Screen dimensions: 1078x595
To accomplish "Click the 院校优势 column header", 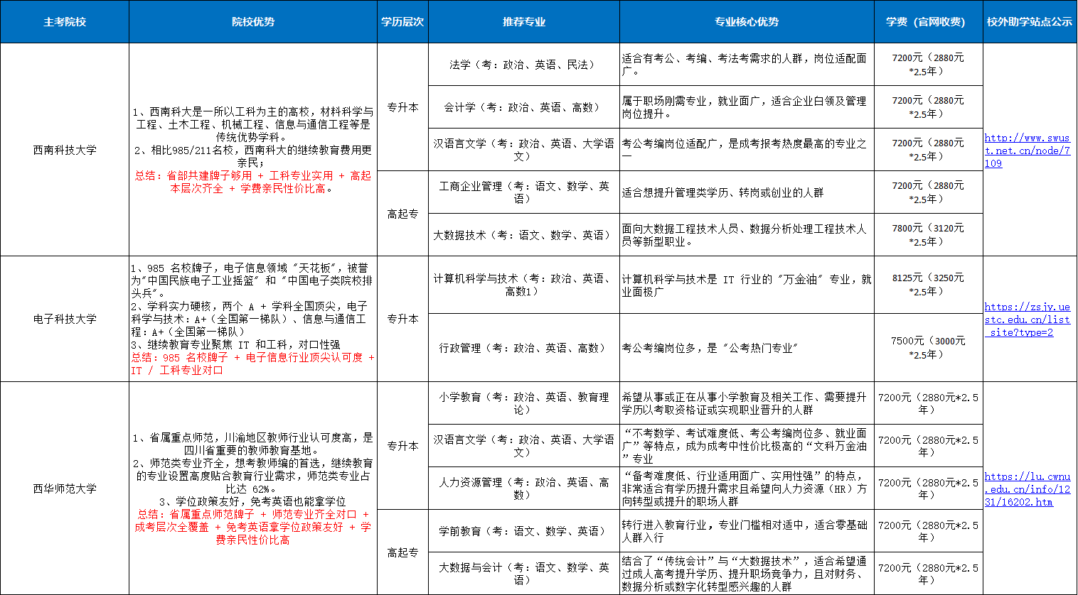I will 253,22.
